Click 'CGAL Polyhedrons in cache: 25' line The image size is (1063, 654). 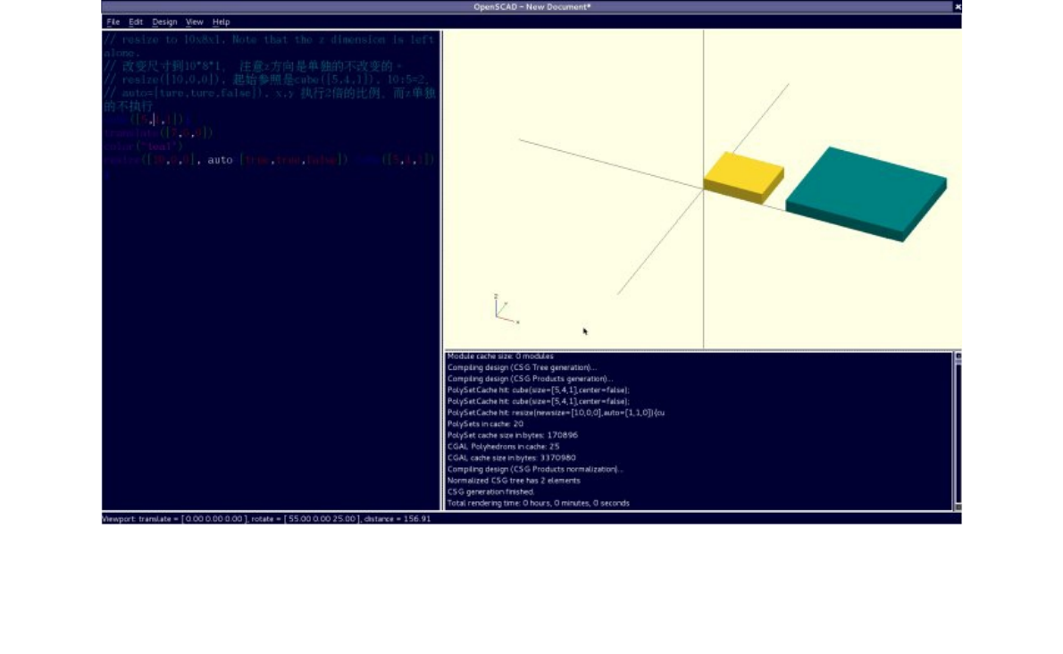[x=503, y=447]
